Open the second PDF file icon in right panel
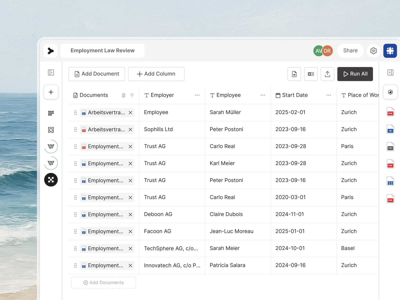 390,164
